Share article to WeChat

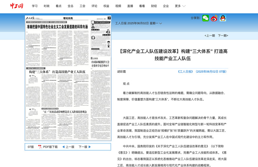coord(206,18)
